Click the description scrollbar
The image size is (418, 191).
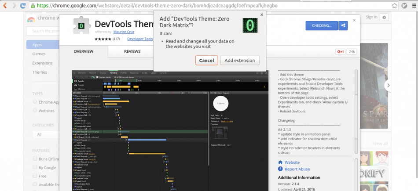point(356,112)
